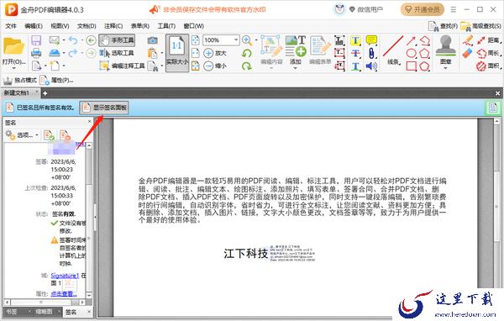Select the red rectangle shape tool
This screenshot has height=321, width=504.
tap(412, 66)
